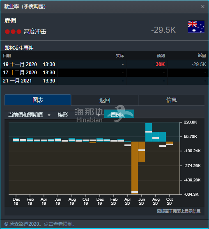Image resolution: width=209 pixels, height=229 pixels.
Task: Click the 实际 column header
Action: coord(120,56)
